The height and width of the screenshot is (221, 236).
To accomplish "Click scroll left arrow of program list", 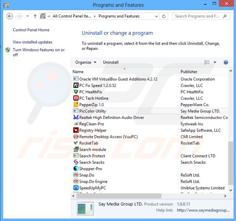I will tap(73, 196).
